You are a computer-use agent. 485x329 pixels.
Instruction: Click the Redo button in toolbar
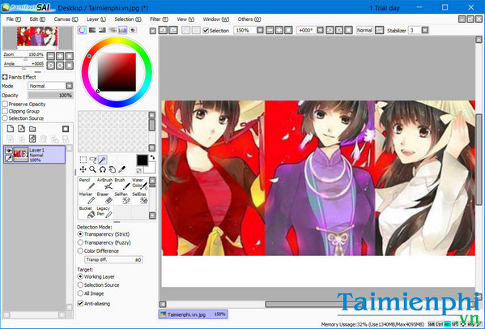[173, 30]
